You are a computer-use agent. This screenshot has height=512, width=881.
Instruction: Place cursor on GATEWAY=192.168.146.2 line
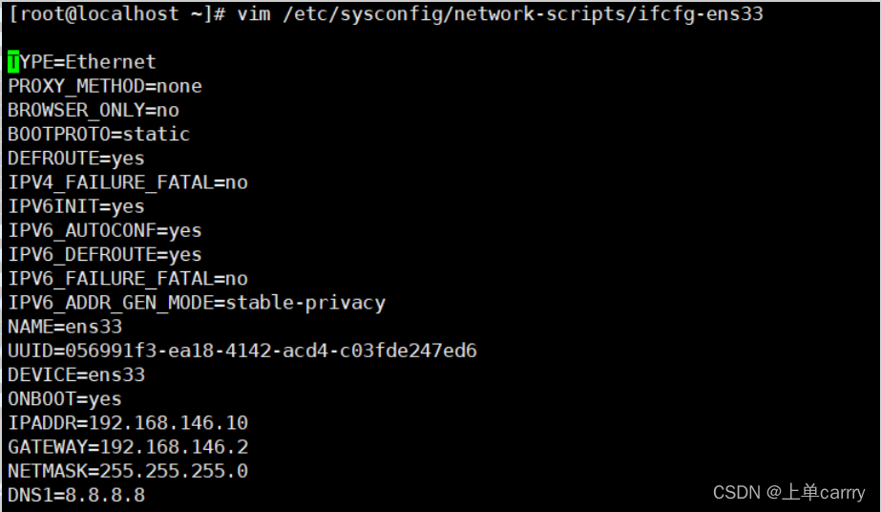(x=128, y=447)
